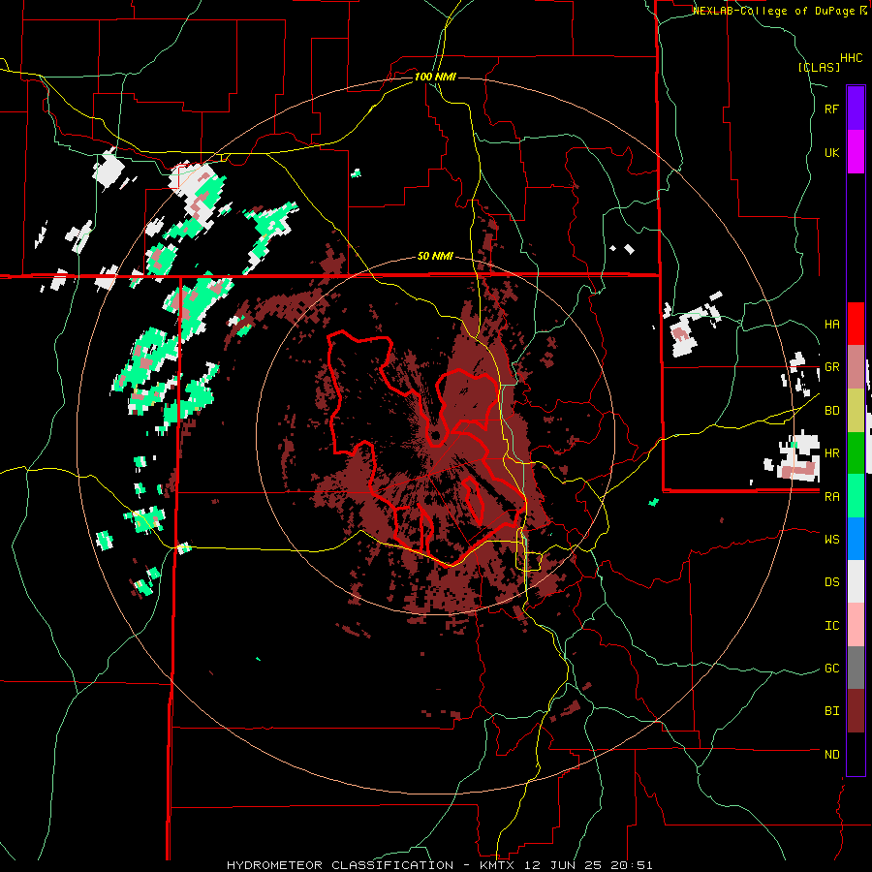Click the DS white legend swatch
872x872 pixels.
[x=856, y=581]
